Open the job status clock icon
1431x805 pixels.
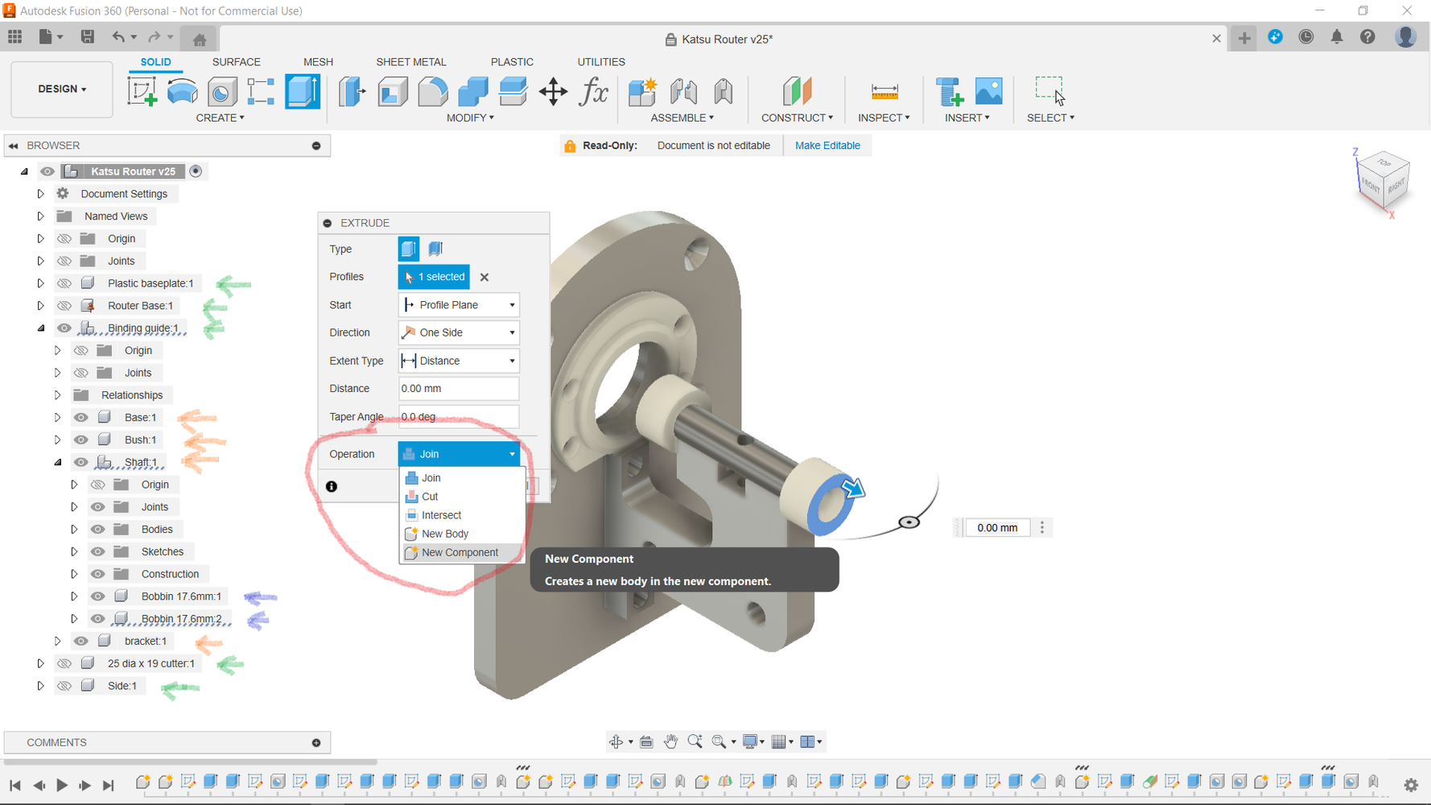click(1306, 37)
